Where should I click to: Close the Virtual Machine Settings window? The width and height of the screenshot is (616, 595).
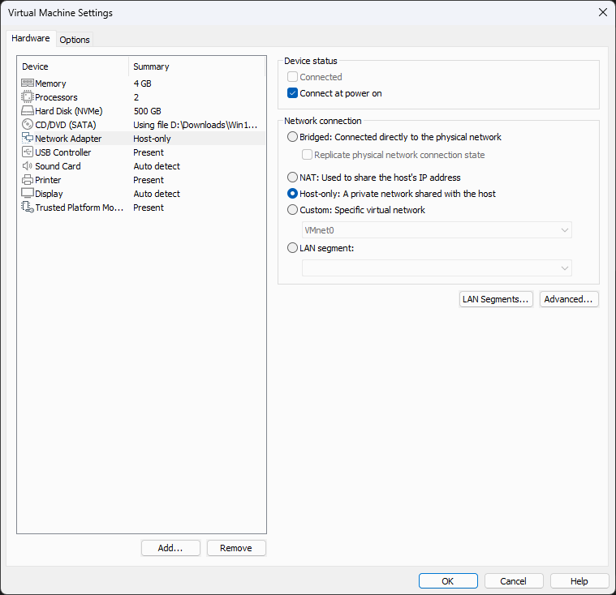[x=603, y=12]
